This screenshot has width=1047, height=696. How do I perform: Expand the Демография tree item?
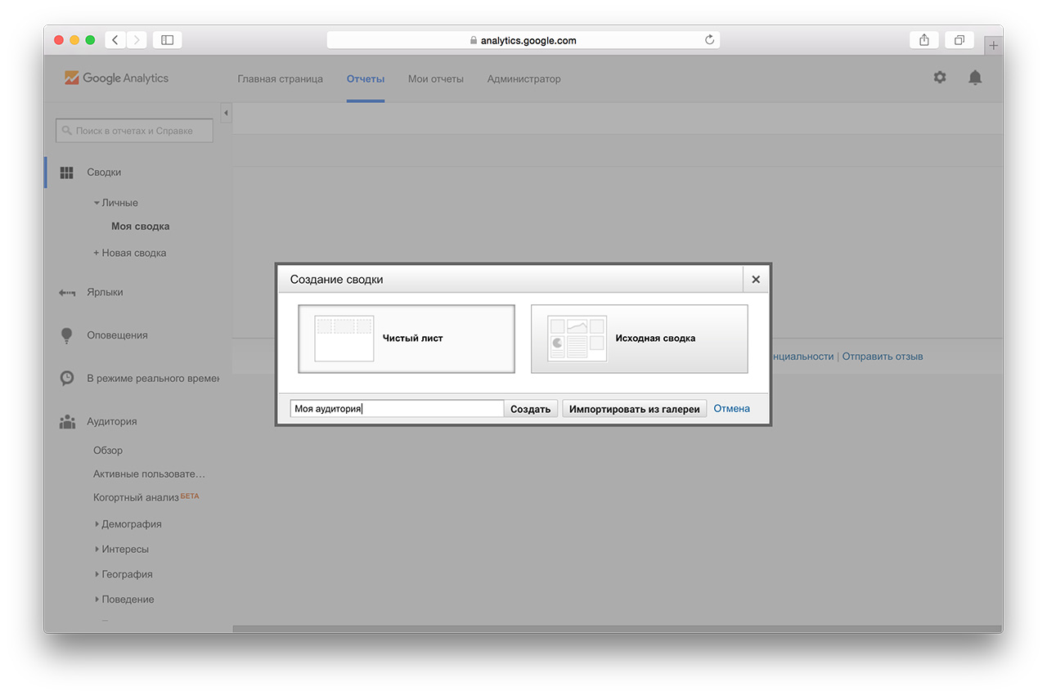pos(97,524)
